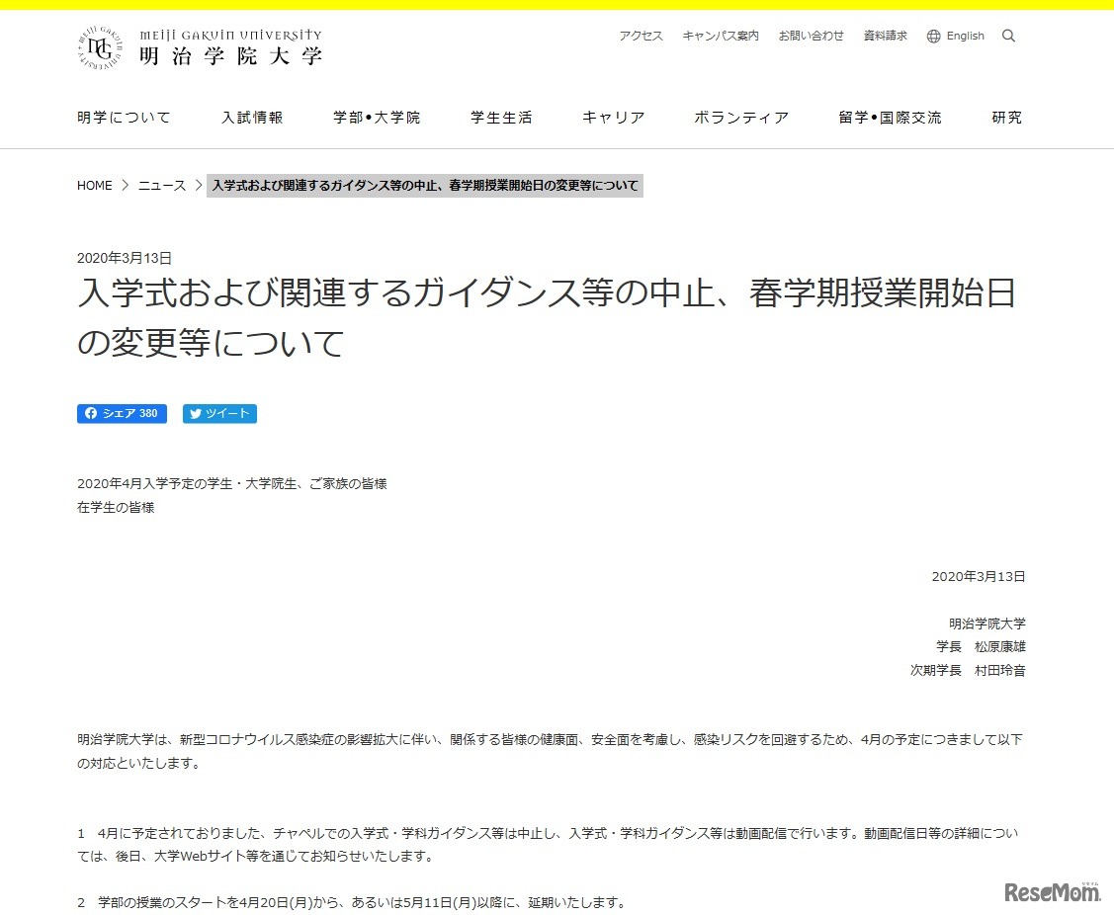Click the breadcrumb arrow after ニュース
Image resolution: width=1114 pixels, height=915 pixels.
point(198,185)
